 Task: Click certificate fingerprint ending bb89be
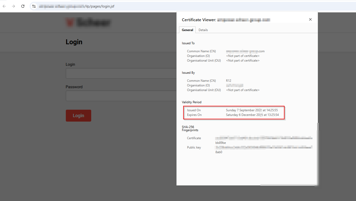point(220,143)
